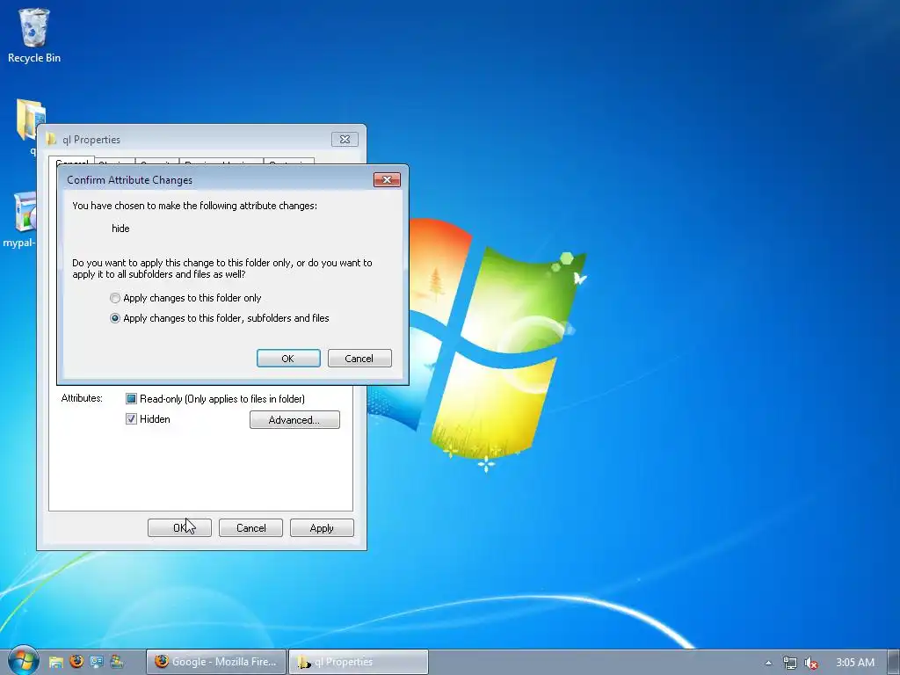Launch Firefox from quick launch icon
This screenshot has height=675, width=900.
[x=76, y=662]
